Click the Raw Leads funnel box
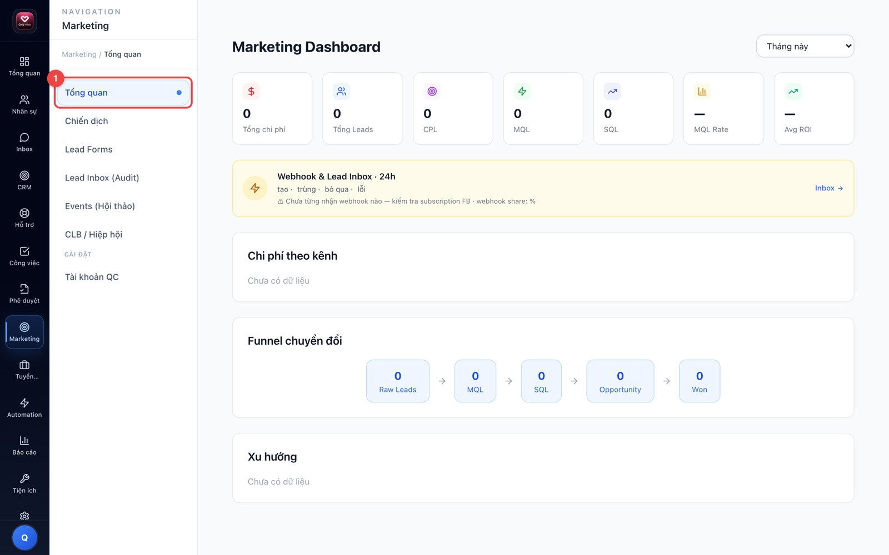The image size is (889, 555). (x=398, y=381)
